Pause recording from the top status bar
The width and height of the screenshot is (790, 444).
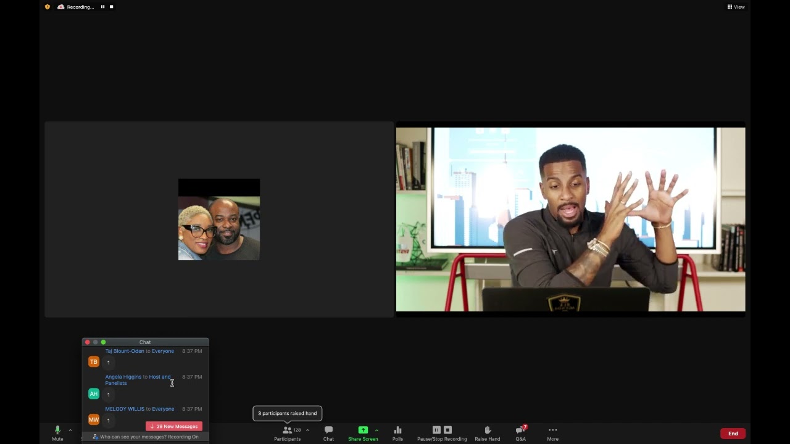tap(102, 7)
